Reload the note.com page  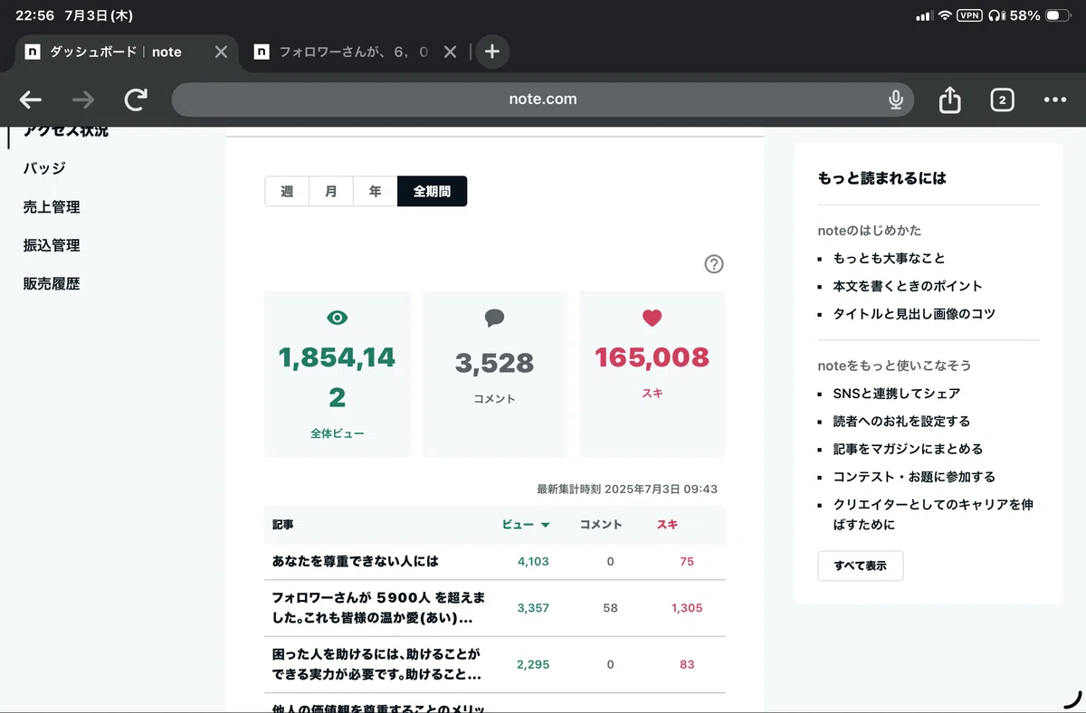coord(136,100)
